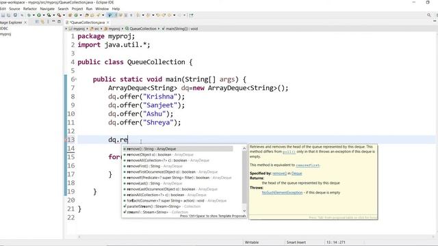Viewport: 438px width, 246px height.
Task: Click the proposal list scrollbar down arrow
Action: 244,211
